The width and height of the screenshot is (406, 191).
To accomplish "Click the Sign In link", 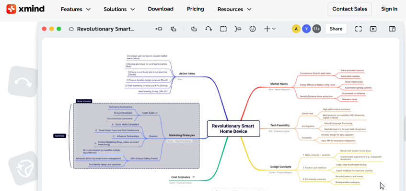I will point(389,9).
